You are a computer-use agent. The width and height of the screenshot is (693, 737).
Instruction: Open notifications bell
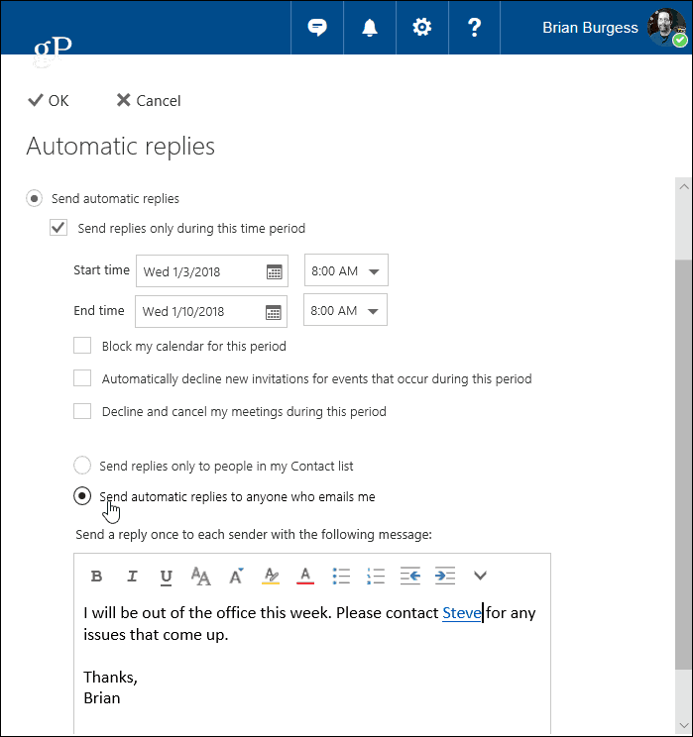370,28
